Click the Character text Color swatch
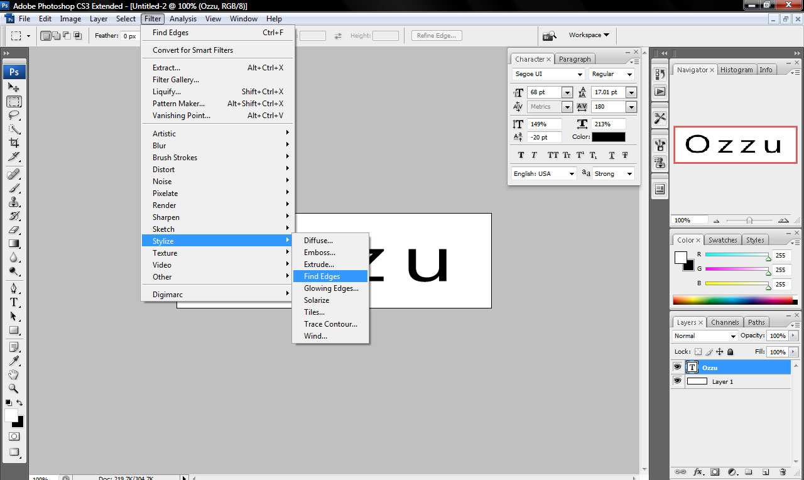The width and height of the screenshot is (804, 480). (609, 137)
